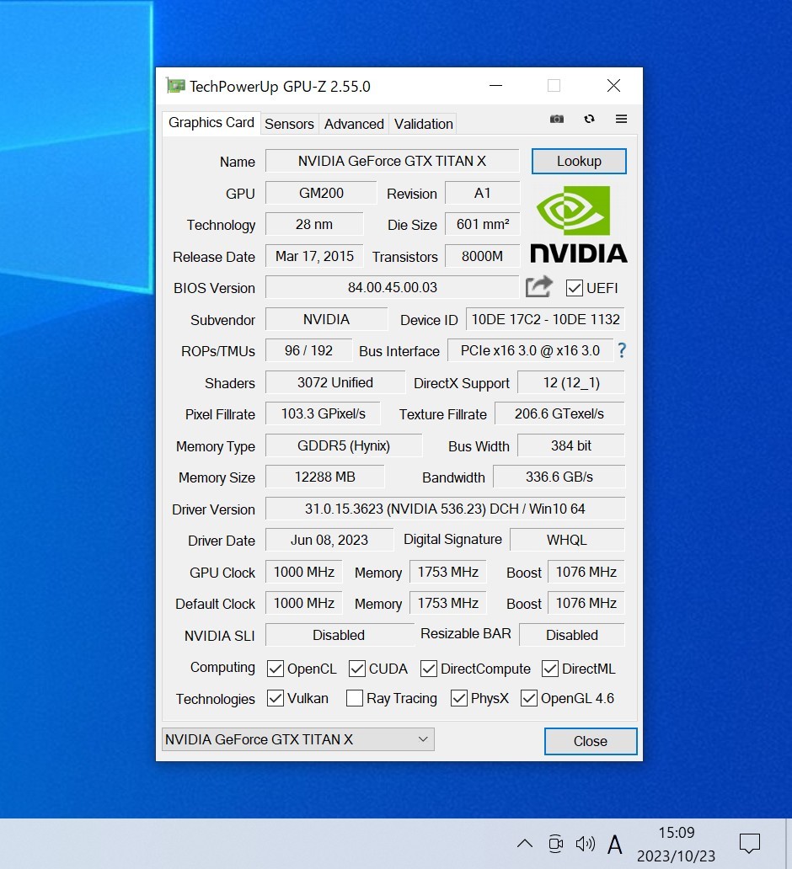The image size is (792, 869).
Task: Toggle the DirectML checkbox
Action: [x=549, y=669]
